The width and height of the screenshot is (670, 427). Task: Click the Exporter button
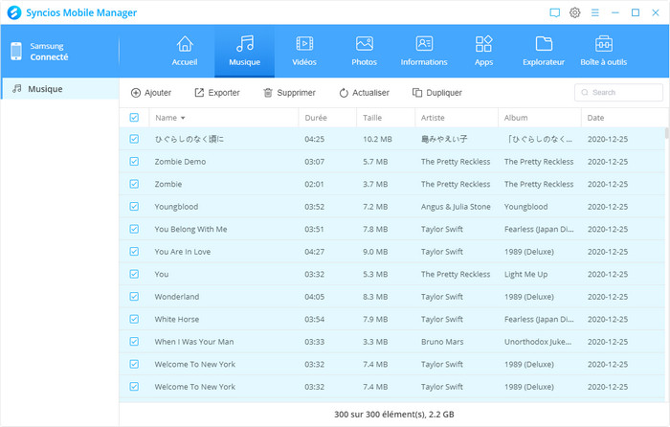[x=217, y=93]
